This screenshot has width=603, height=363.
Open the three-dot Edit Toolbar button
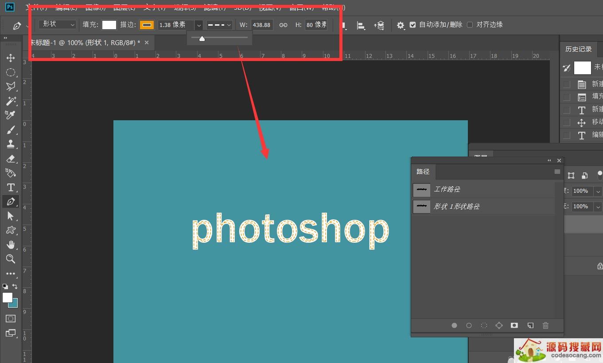11,274
